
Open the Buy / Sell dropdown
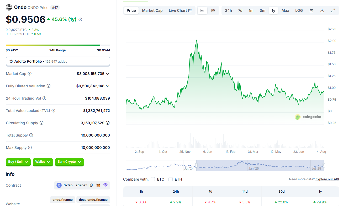point(18,162)
